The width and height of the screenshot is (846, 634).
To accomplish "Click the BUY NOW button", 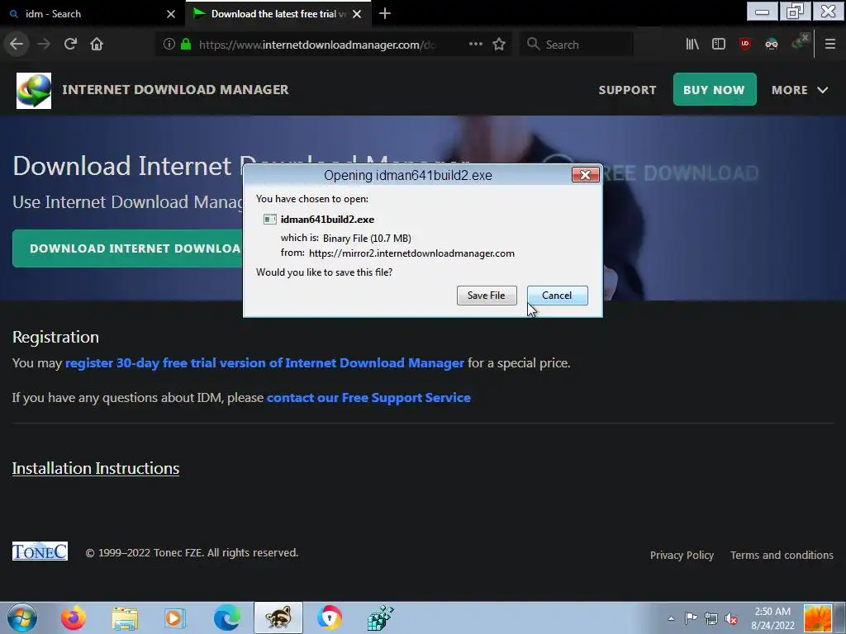I will (x=715, y=89).
